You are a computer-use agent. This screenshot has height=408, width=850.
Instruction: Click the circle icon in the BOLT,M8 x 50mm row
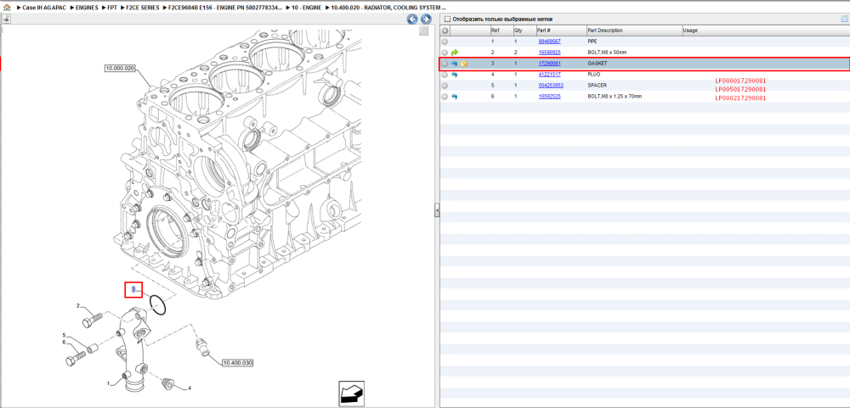[445, 53]
